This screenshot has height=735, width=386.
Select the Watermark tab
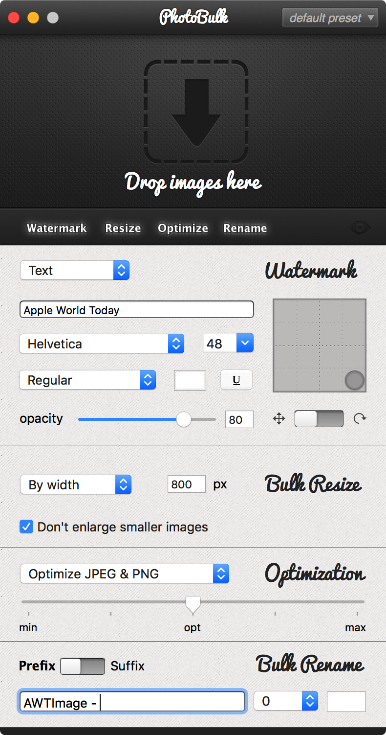tap(57, 228)
